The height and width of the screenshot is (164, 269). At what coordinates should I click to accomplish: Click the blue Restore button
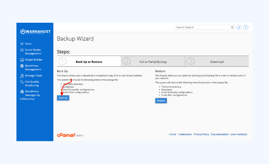click(x=161, y=101)
